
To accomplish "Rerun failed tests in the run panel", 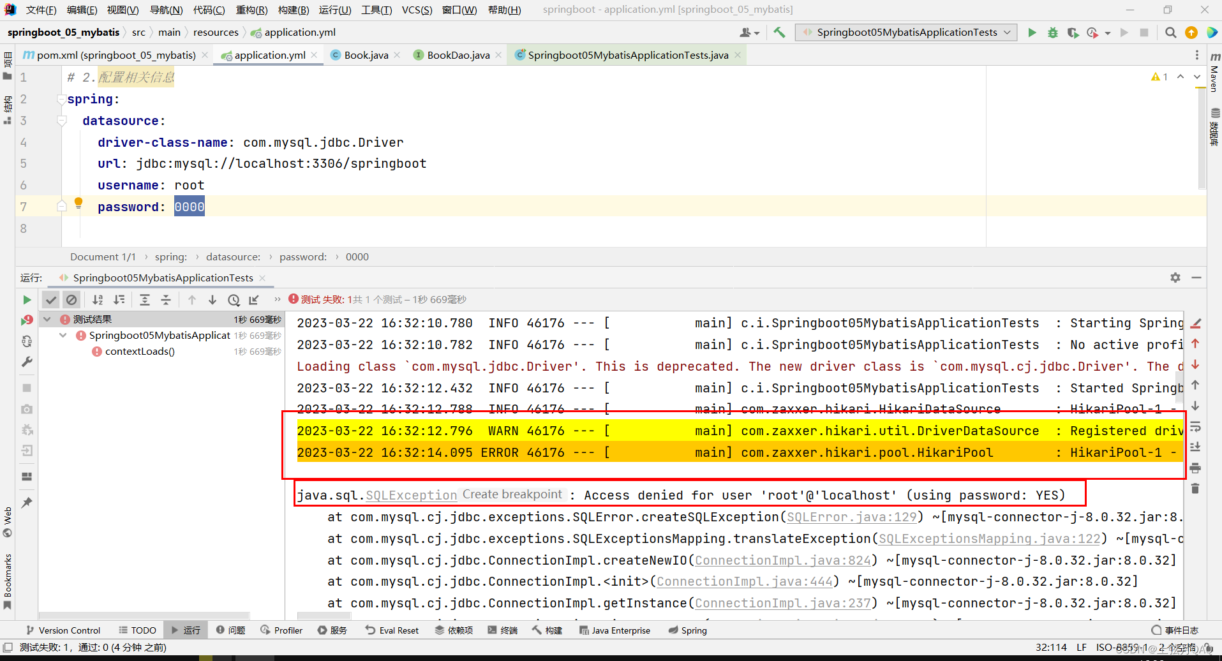I will pyautogui.click(x=27, y=321).
